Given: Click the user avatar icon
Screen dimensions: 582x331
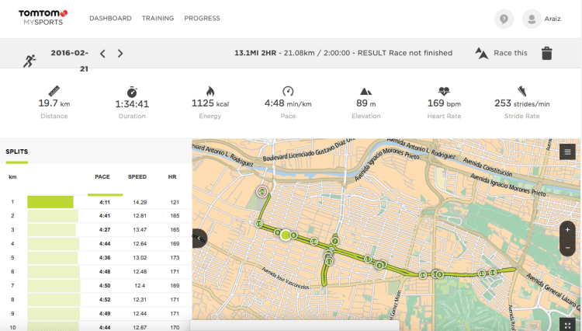Looking at the screenshot, I should 532,19.
